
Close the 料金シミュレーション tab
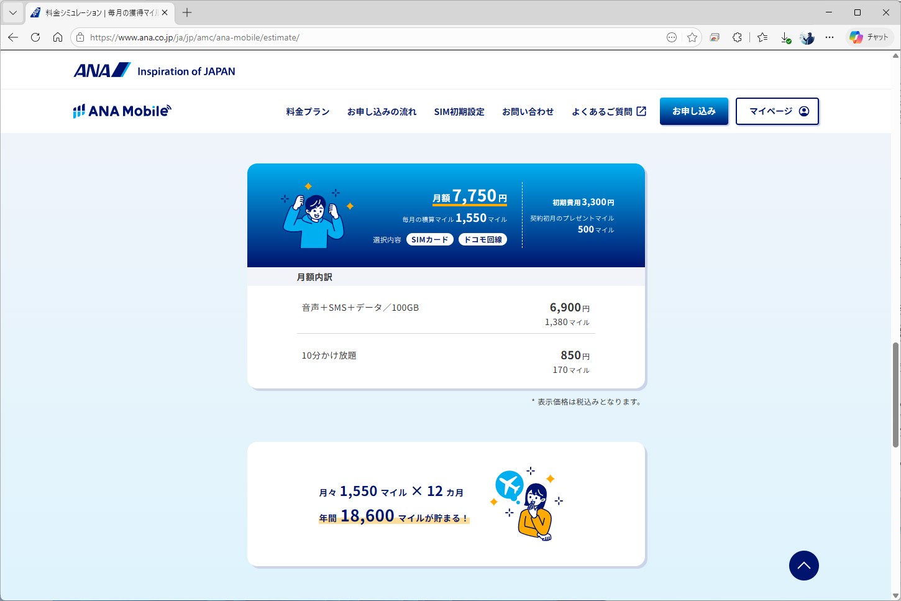coord(165,12)
